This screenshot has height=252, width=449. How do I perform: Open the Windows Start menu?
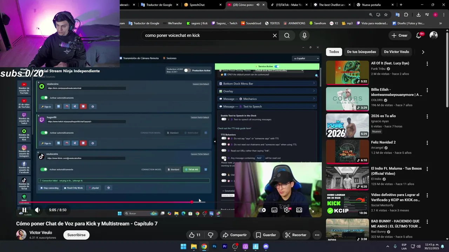[183, 246]
